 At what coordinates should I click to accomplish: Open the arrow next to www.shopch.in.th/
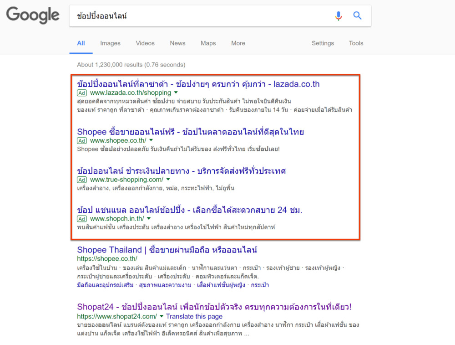tap(149, 219)
